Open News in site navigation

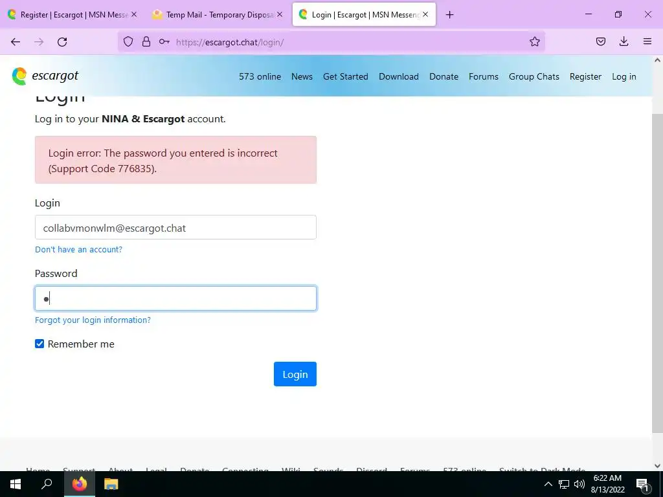302,76
